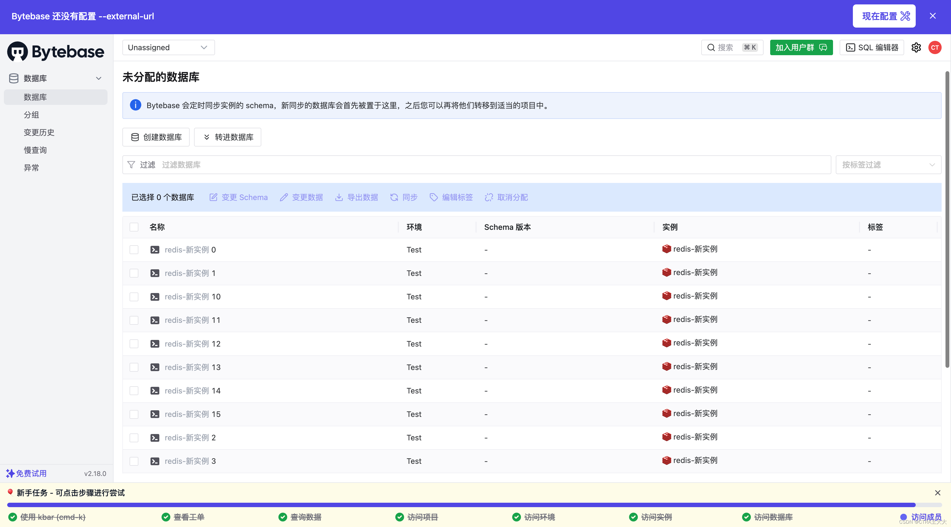
Task: Open the CT user avatar menu
Action: click(935, 47)
